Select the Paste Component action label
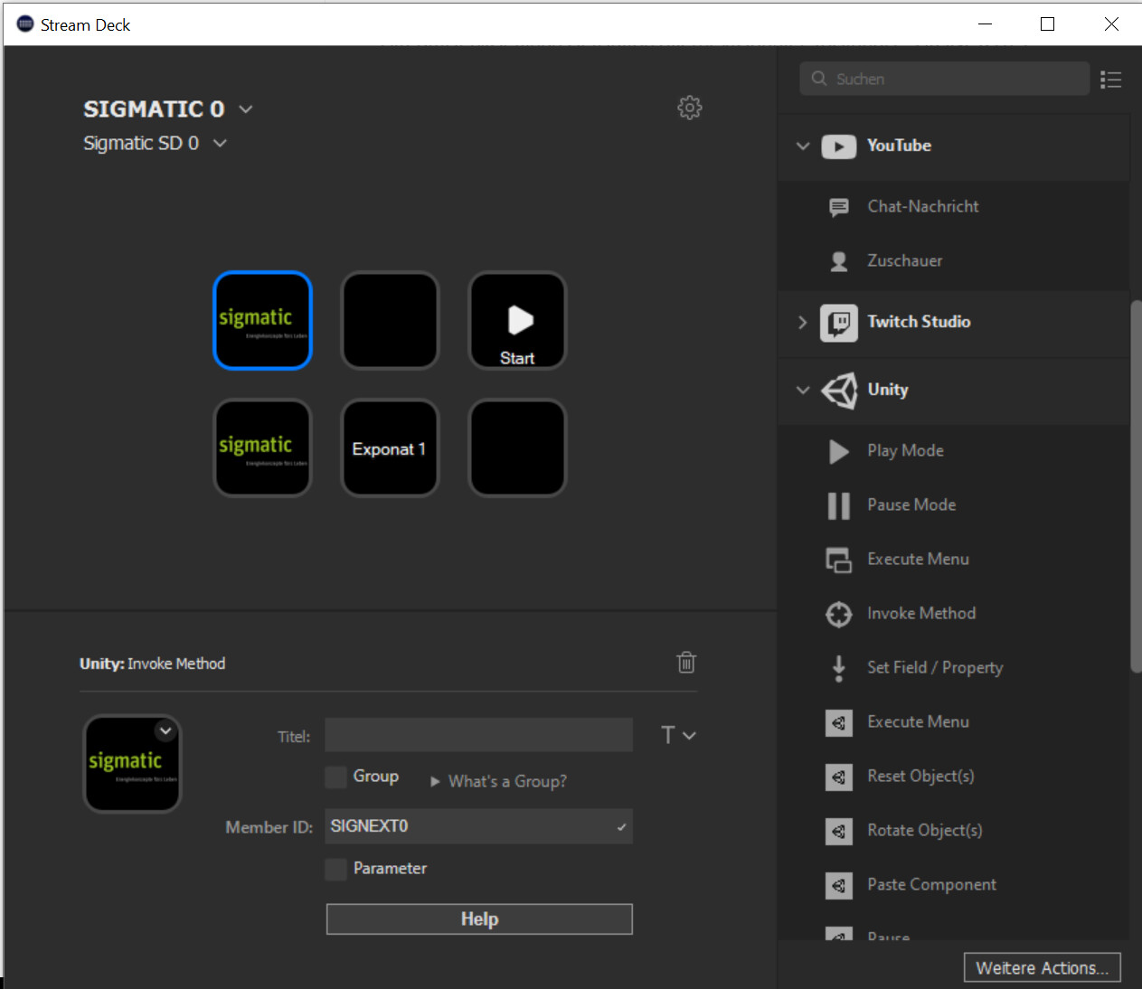Viewport: 1142px width, 989px height. [931, 884]
